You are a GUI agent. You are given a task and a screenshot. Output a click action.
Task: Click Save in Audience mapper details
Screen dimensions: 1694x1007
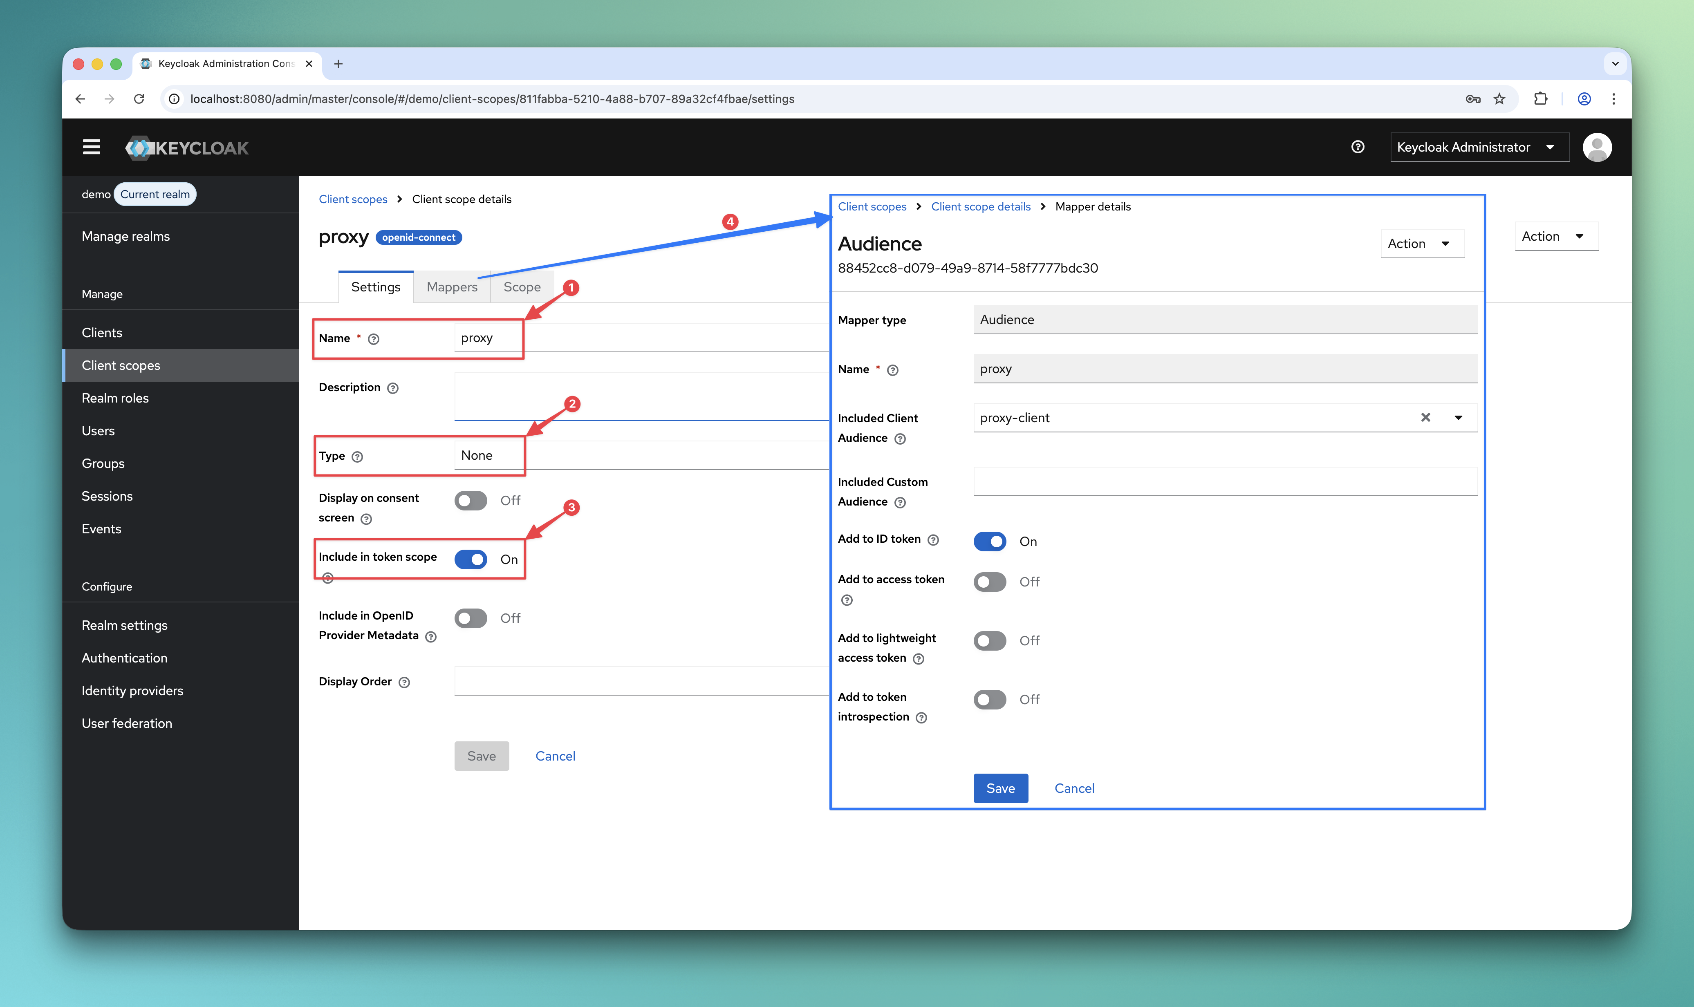[1000, 788]
